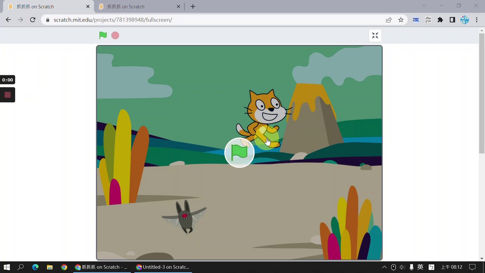This screenshot has width=485, height=273.
Task: Click the microphone tray icon
Action: point(411,267)
